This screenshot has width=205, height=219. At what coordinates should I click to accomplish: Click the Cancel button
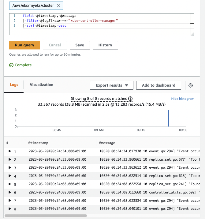55,45
